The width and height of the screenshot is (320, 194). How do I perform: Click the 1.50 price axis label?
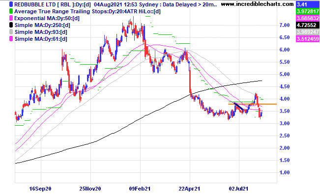tap(285, 160)
